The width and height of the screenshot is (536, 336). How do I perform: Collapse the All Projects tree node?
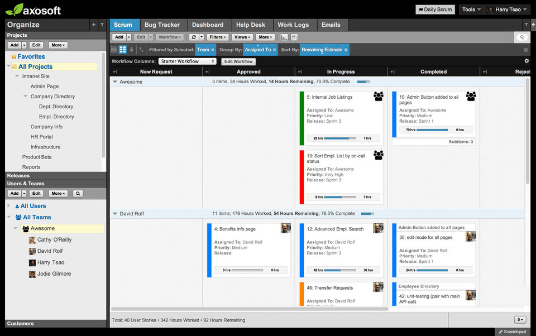(9, 66)
